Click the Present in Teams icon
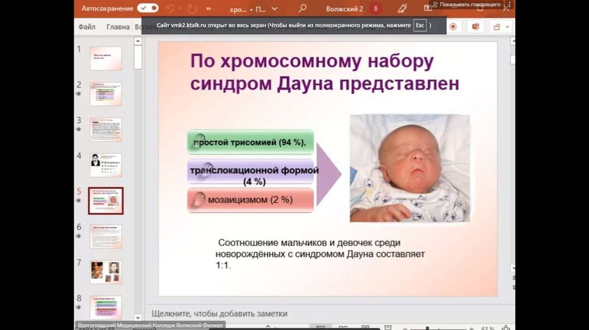Screen dimensions: 589x330 tap(476, 26)
